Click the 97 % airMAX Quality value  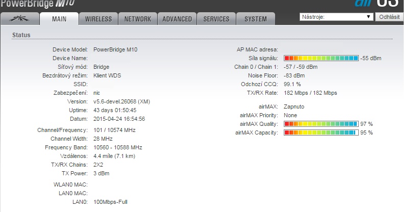click(x=366, y=124)
